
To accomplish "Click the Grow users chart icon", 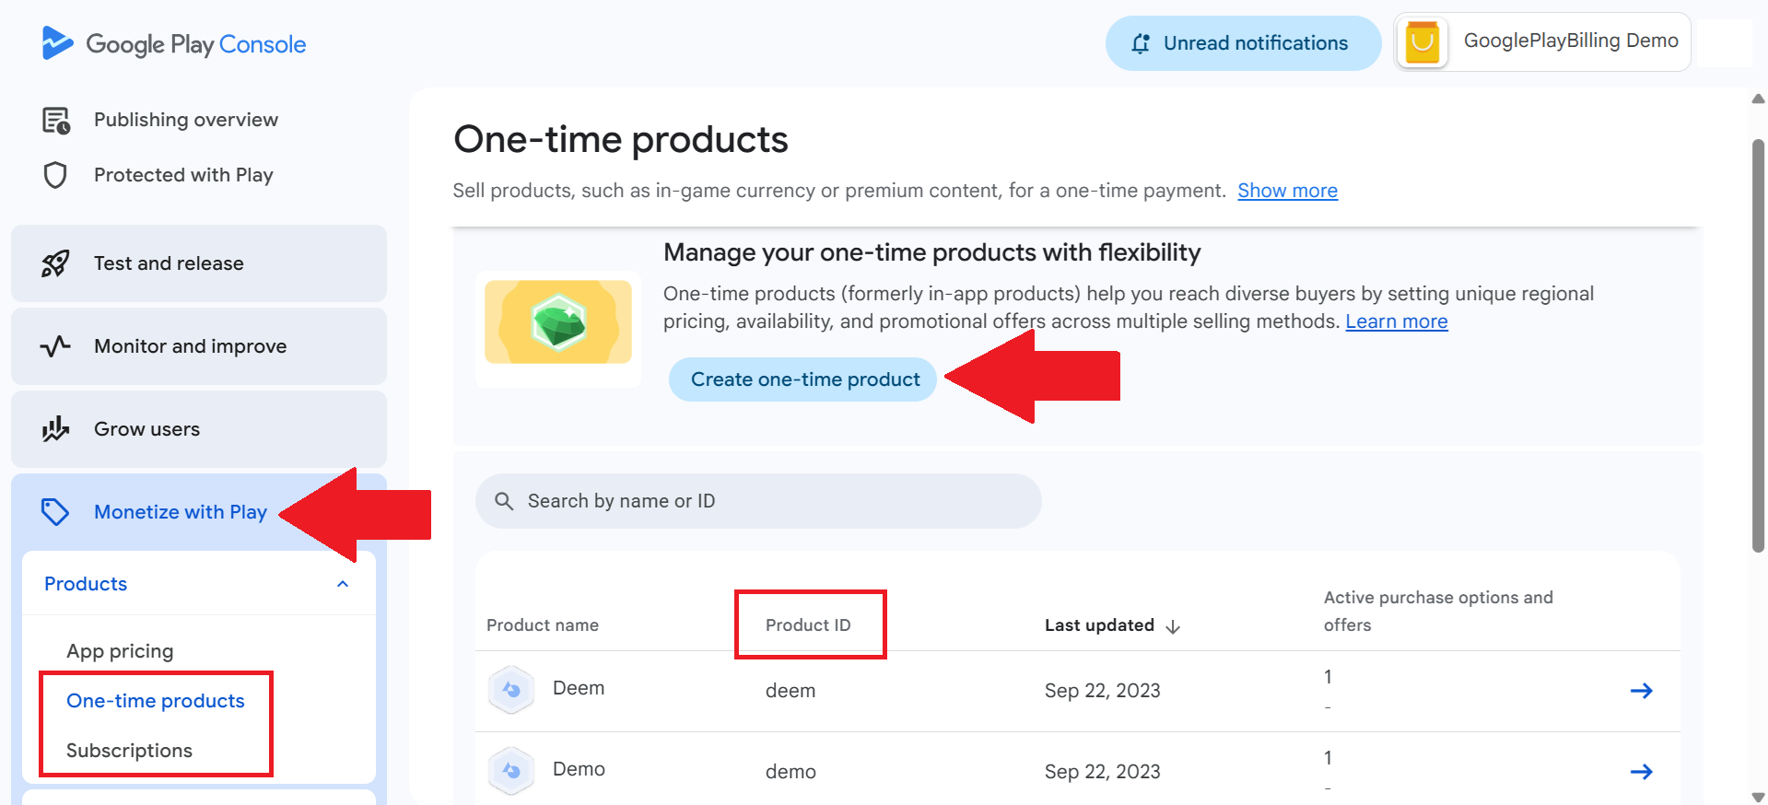I will pyautogui.click(x=55, y=429).
